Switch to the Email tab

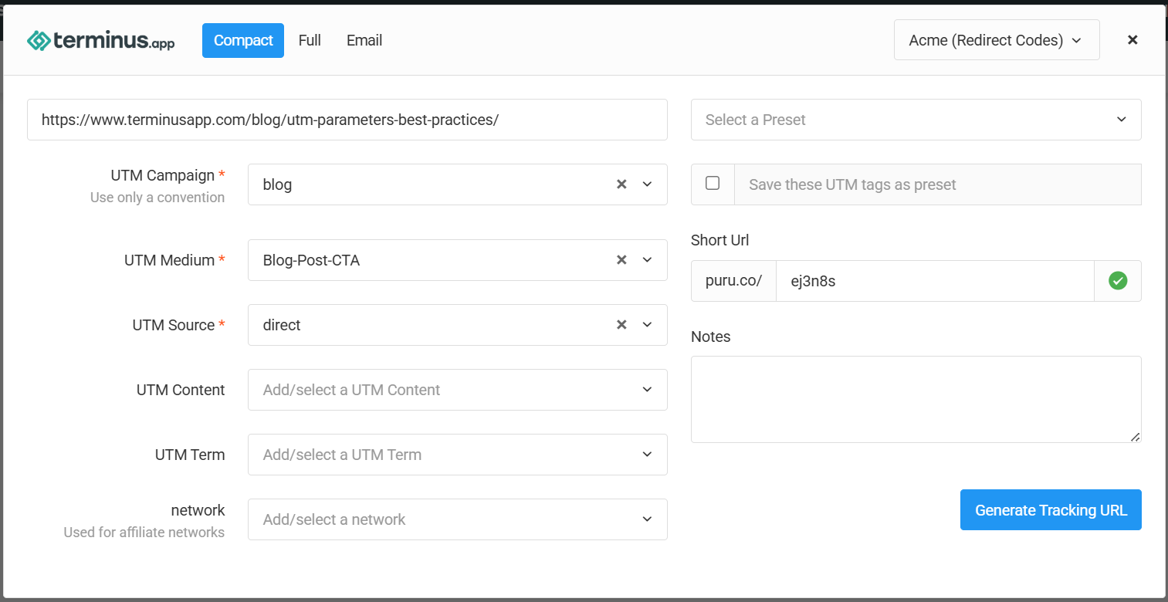coord(364,40)
